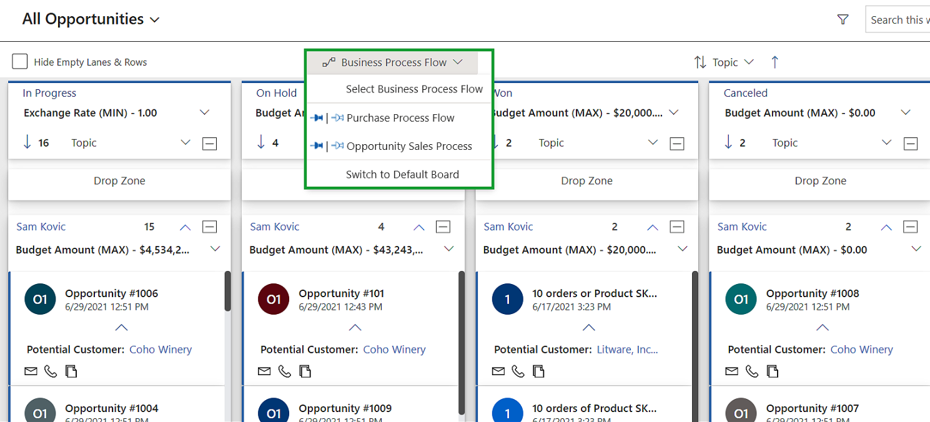Toggle collapse box on Canceled lane header

pos(911,144)
